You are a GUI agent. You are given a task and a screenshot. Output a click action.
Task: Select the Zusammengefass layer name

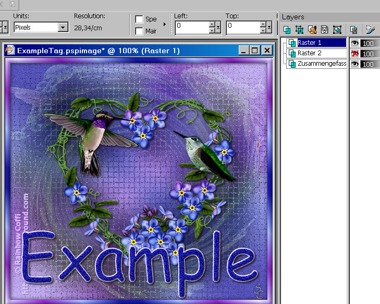[322, 64]
